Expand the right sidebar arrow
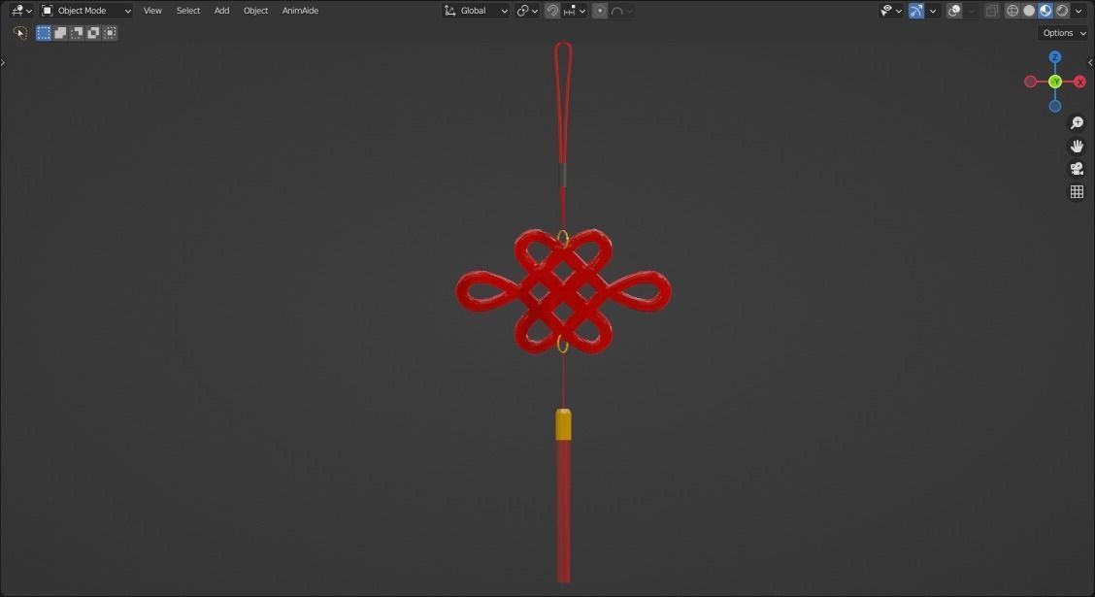The image size is (1095, 597). coord(1091,62)
